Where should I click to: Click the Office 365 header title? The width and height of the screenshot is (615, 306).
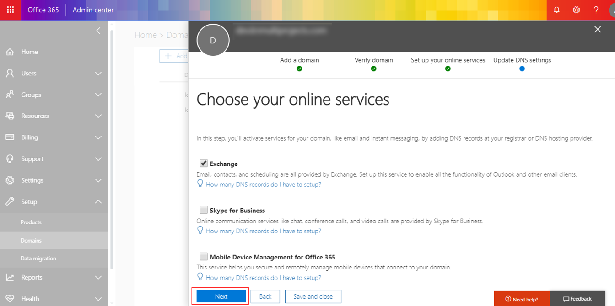[x=43, y=10]
